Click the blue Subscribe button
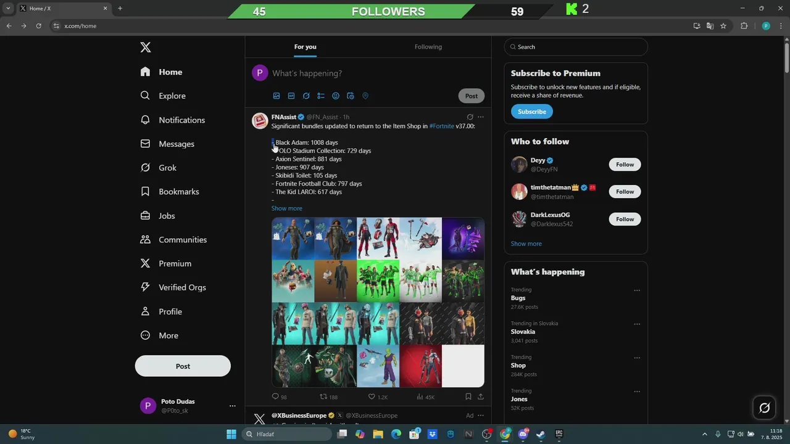 (532, 112)
